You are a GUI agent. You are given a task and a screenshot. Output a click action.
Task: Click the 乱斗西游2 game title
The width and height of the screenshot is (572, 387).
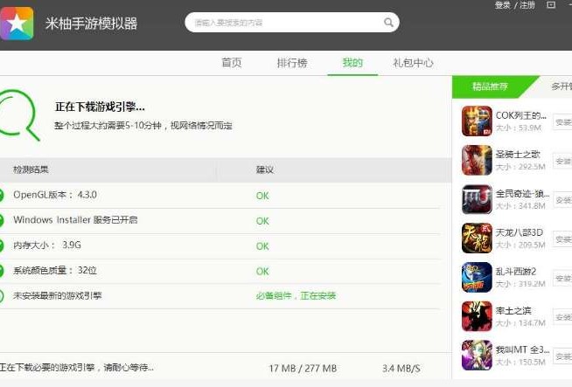click(x=516, y=272)
